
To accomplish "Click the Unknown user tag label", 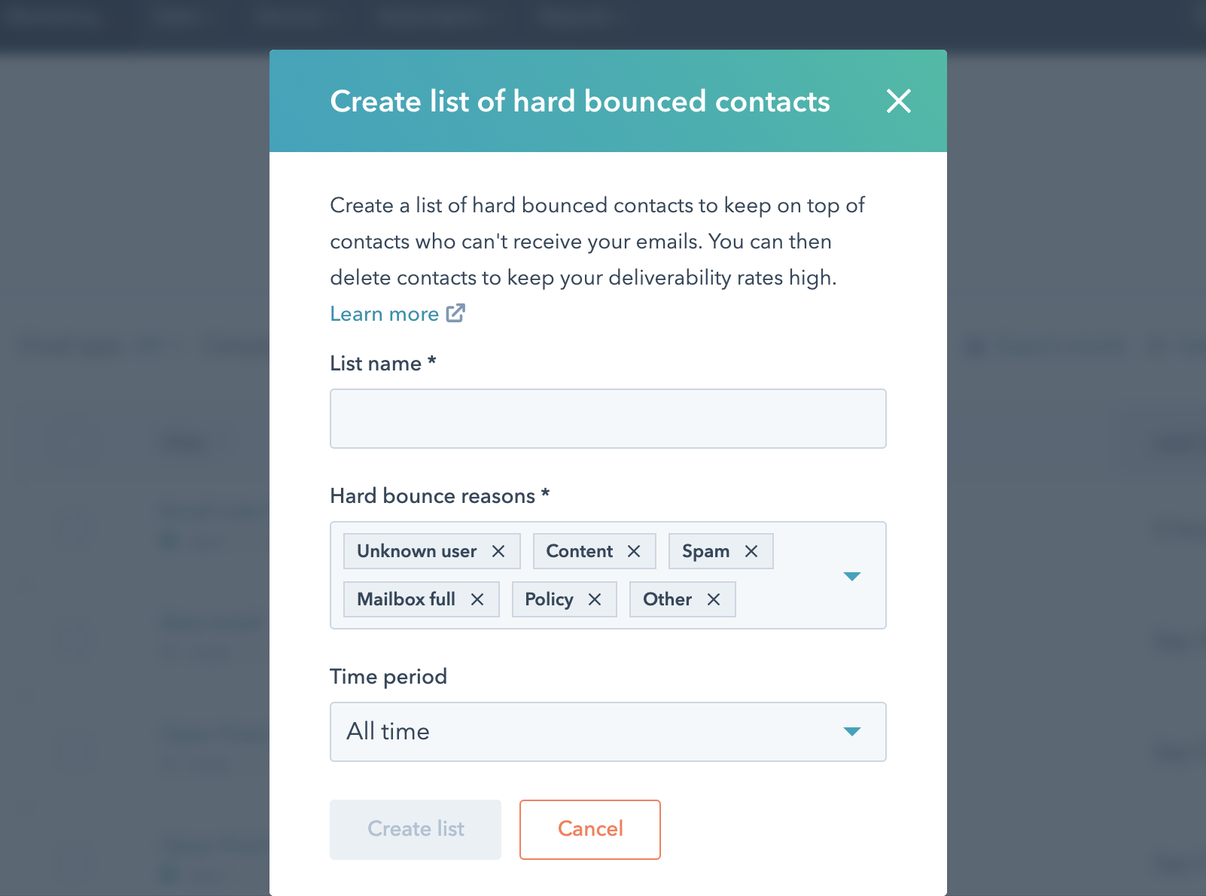I will tap(416, 551).
